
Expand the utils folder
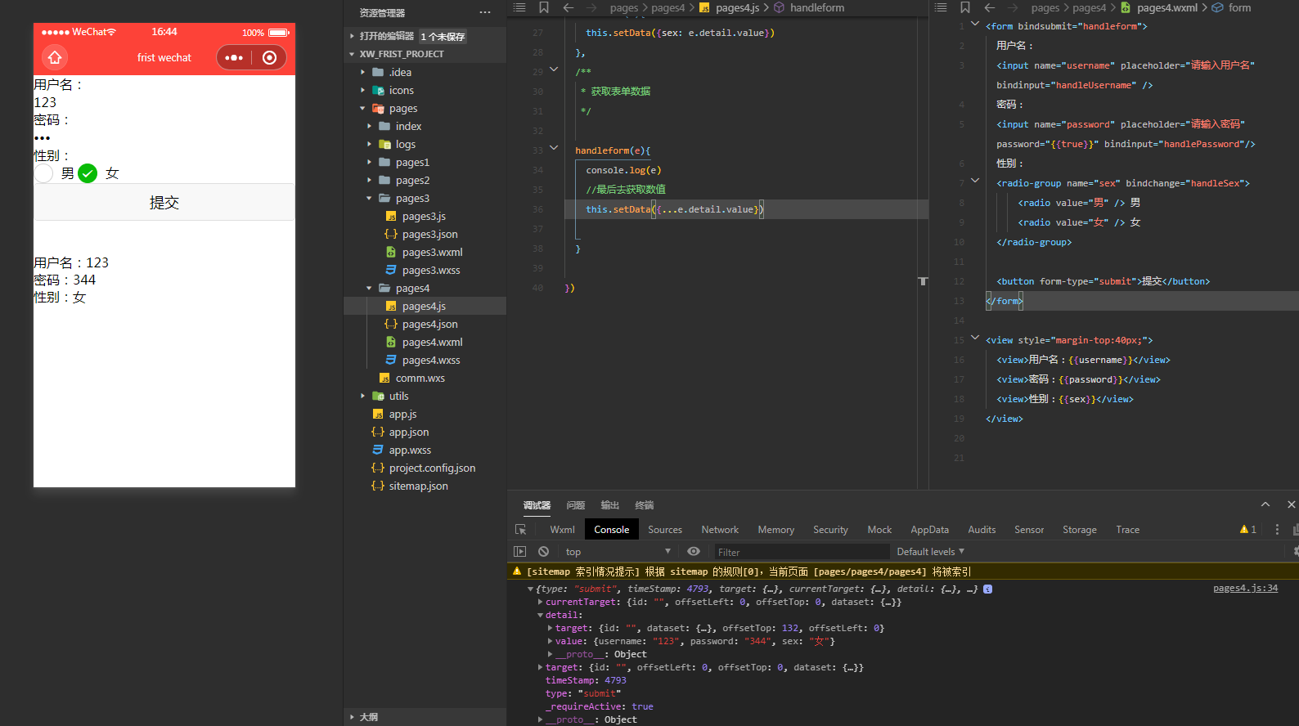point(398,397)
